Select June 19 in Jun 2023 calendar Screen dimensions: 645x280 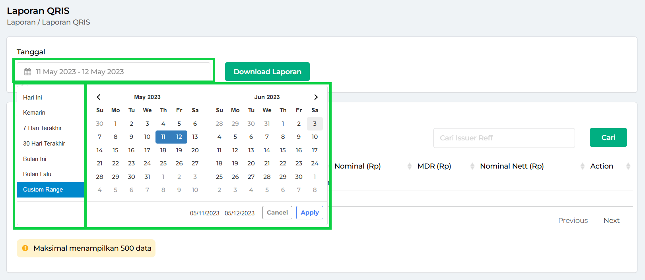tap(235, 163)
